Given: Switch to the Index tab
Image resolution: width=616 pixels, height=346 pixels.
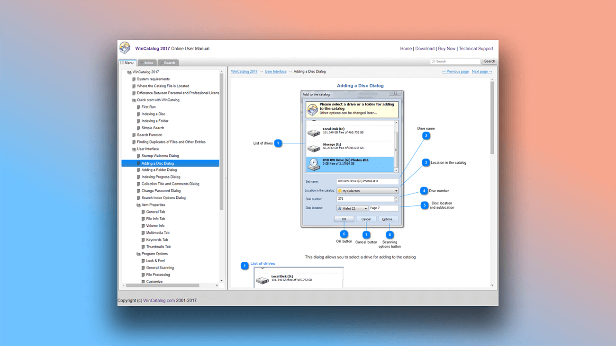Looking at the screenshot, I should 147,62.
